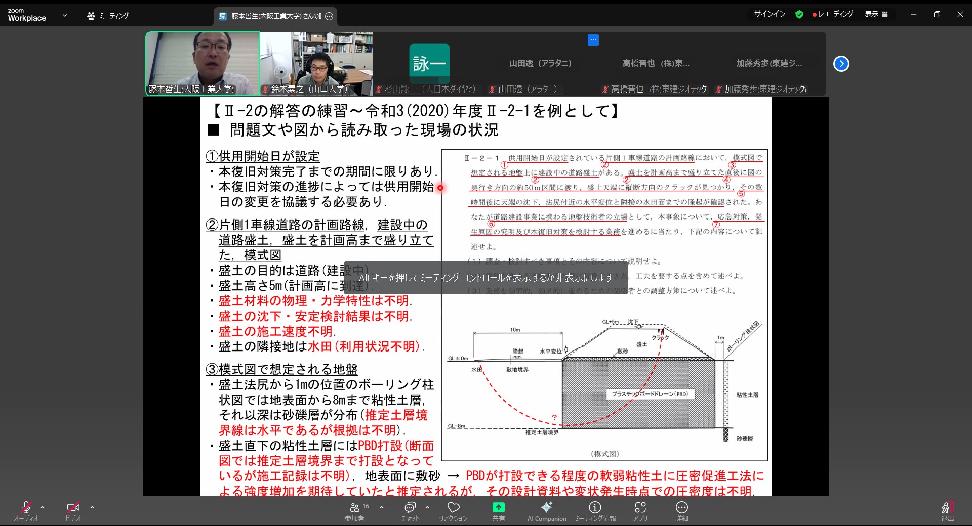The width and height of the screenshot is (972, 526).
Task: Leave the meeting
Action: coord(947,510)
